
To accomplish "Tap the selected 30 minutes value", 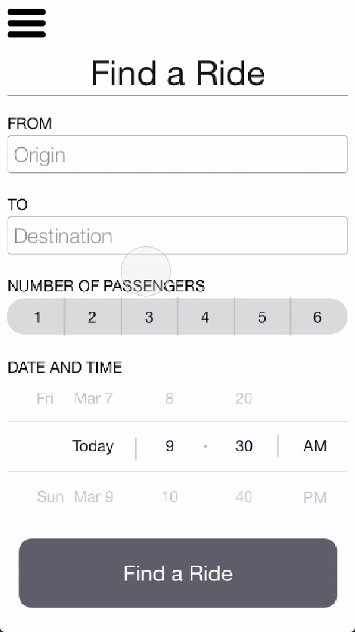I will [244, 446].
